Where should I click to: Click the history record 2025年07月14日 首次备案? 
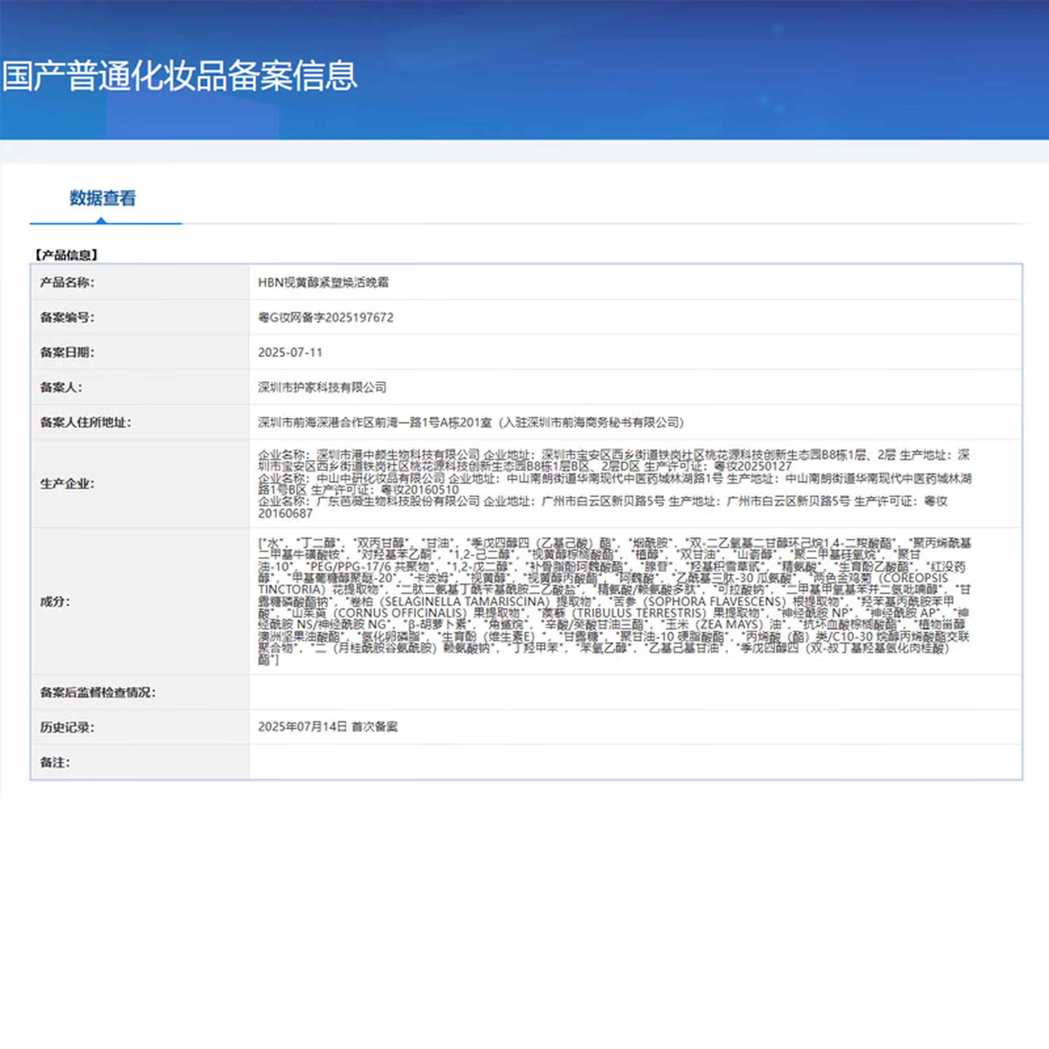(x=327, y=727)
